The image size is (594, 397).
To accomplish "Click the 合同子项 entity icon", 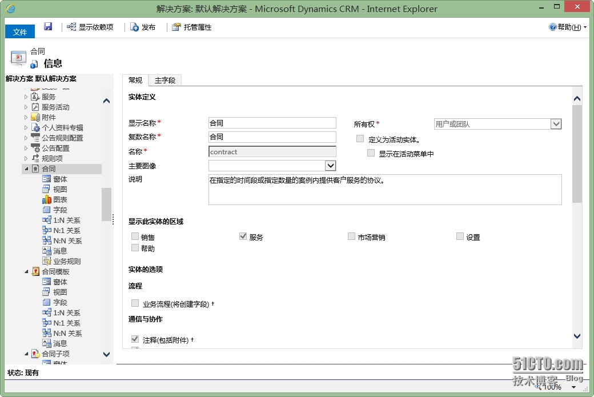I will (x=35, y=354).
